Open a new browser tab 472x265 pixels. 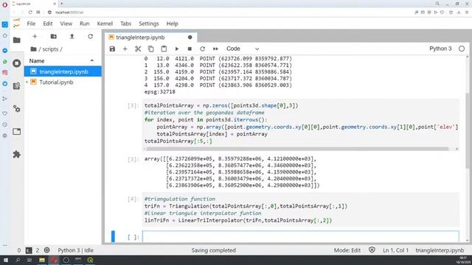pos(62,4)
